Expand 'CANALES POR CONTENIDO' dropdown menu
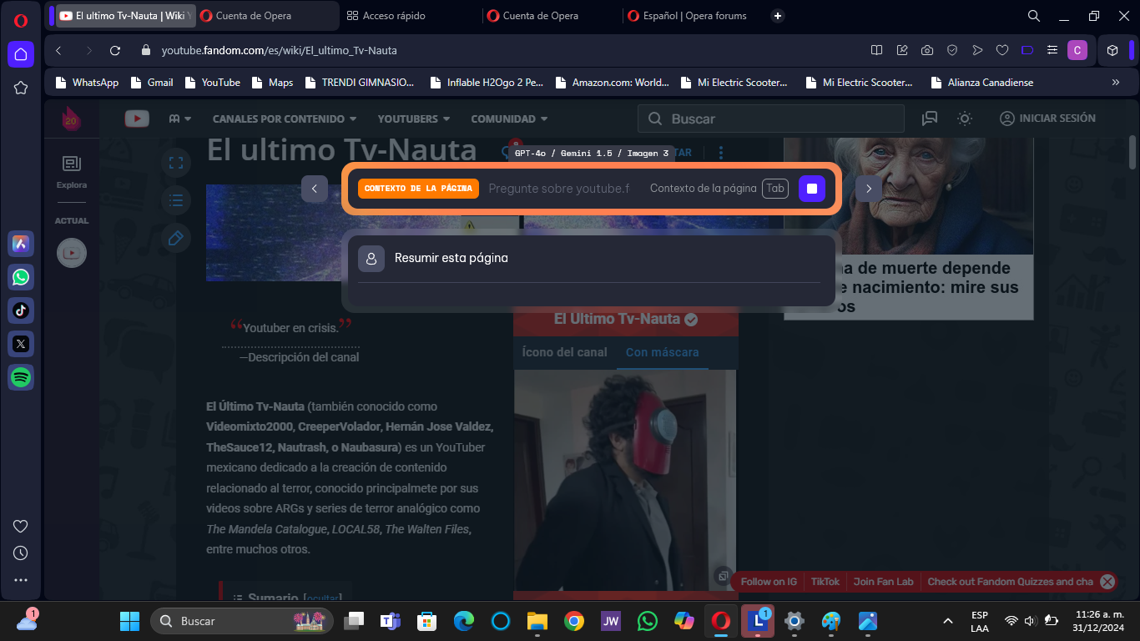Image resolution: width=1140 pixels, height=641 pixels. 285,119
